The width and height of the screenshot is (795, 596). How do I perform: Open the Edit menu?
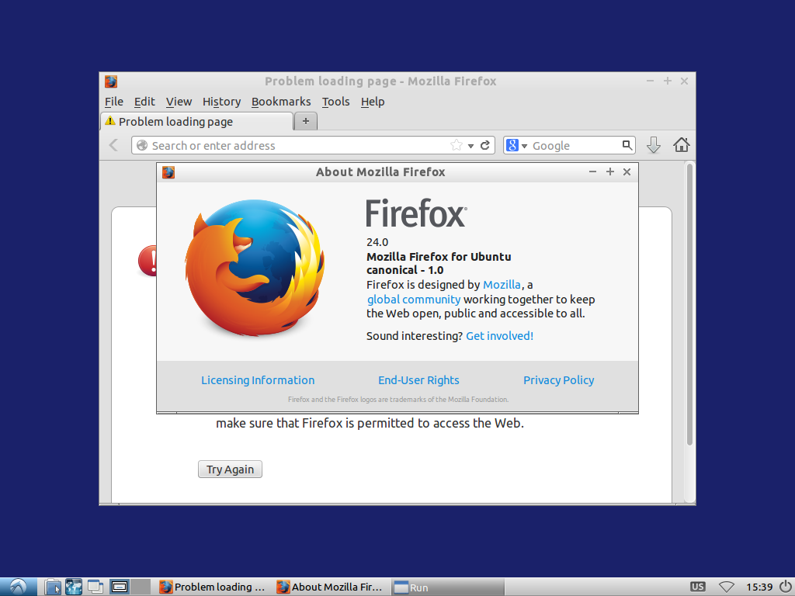[x=144, y=102]
